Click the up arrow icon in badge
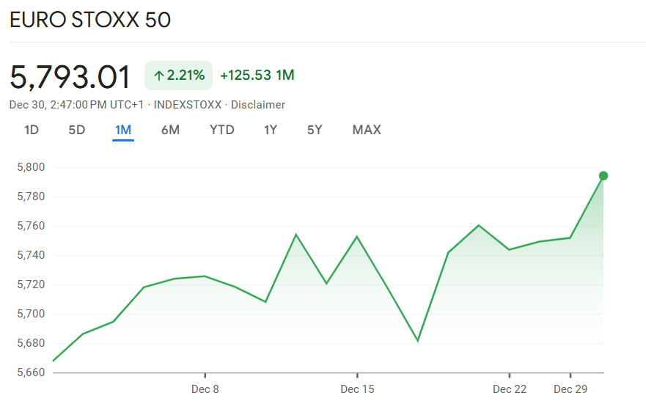Screen dimensions: 646x401 point(158,76)
